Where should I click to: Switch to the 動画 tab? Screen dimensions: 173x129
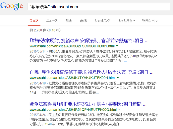tap(69, 20)
